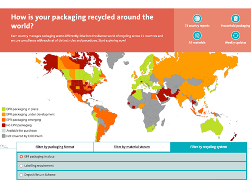Click the Household packaging bin icon

pos(235,18)
